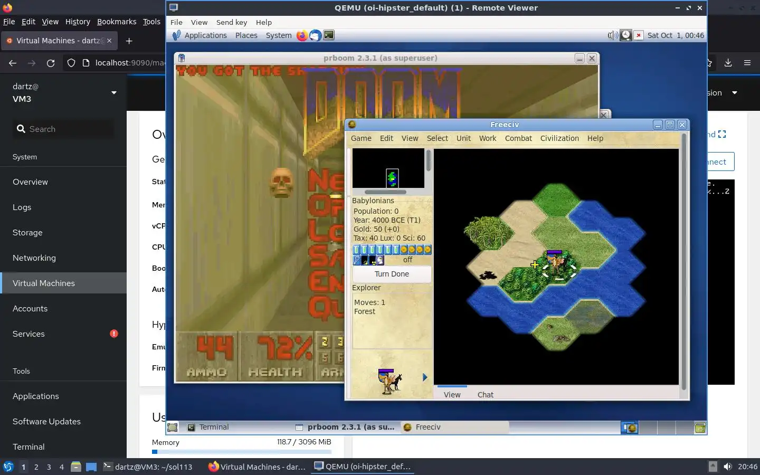Click the guest panel clock applet icon
The width and height of the screenshot is (760, 475).
[x=625, y=35]
